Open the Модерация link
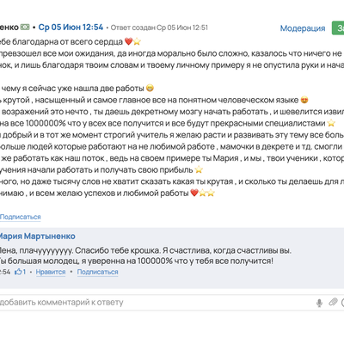This screenshot has width=344, height=344. [x=303, y=28]
